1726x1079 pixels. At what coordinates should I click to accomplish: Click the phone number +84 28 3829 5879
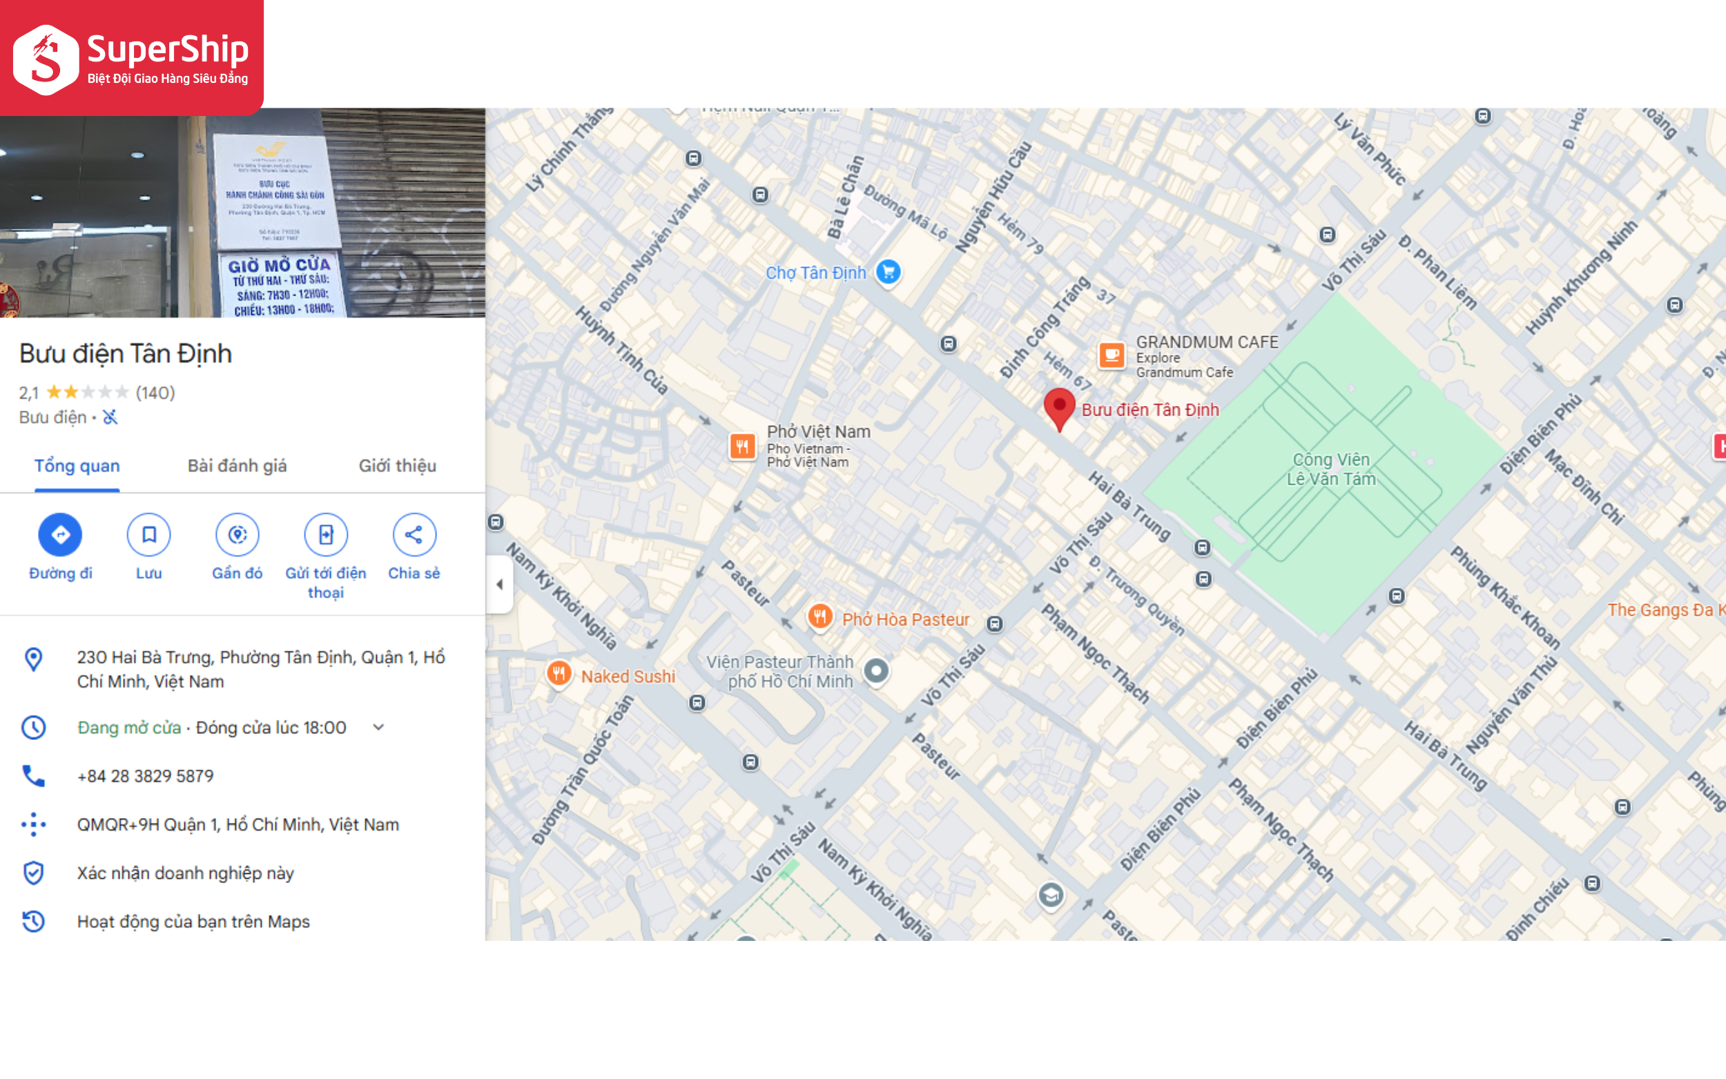click(x=146, y=776)
